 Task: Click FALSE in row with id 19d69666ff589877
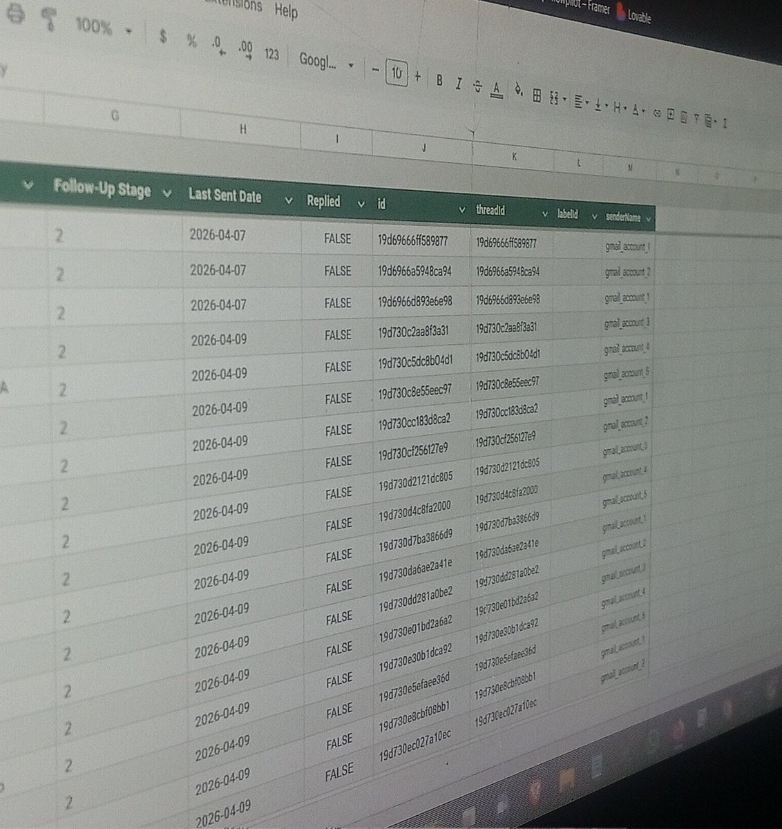tap(338, 239)
